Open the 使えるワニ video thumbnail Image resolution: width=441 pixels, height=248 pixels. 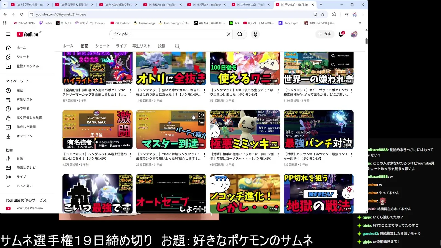tap(245, 68)
